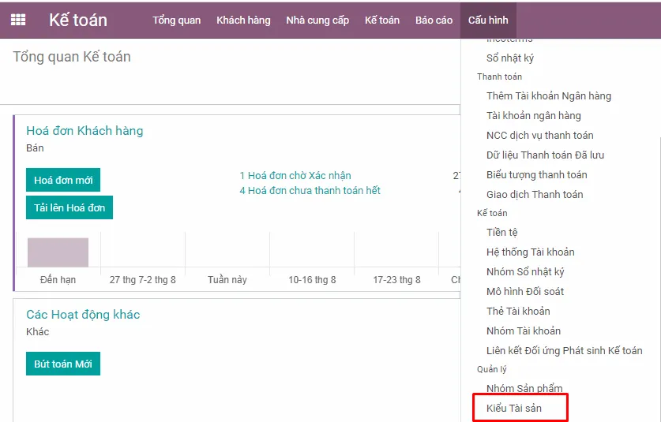Open Tiền tệ configuration entry
This screenshot has height=422, width=661.
(501, 232)
